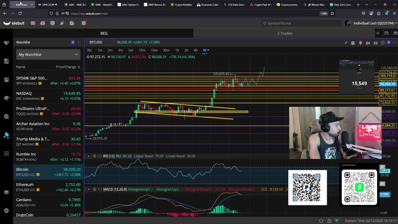Image resolution: width=398 pixels, height=224 pixels.
Task: Click the refresh icon in bottom status bar
Action: pos(321,221)
